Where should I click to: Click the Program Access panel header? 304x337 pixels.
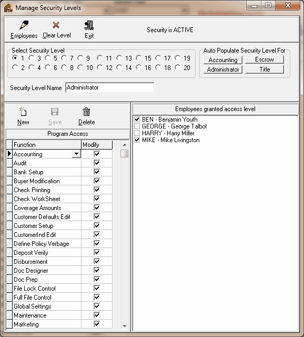pos(68,134)
